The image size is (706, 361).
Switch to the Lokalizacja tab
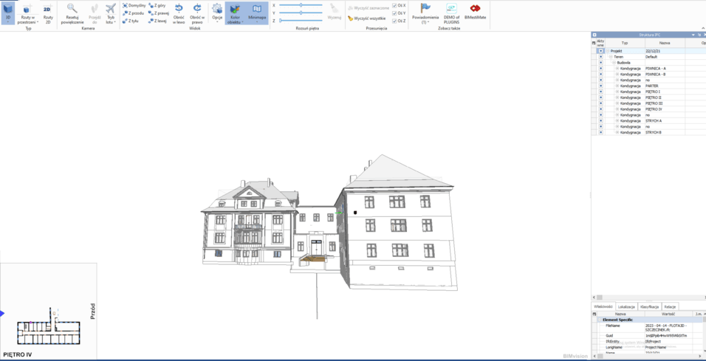click(x=626, y=306)
